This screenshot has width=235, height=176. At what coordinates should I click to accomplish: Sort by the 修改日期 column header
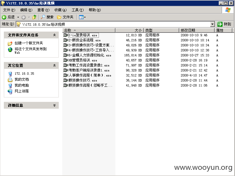point(197,30)
